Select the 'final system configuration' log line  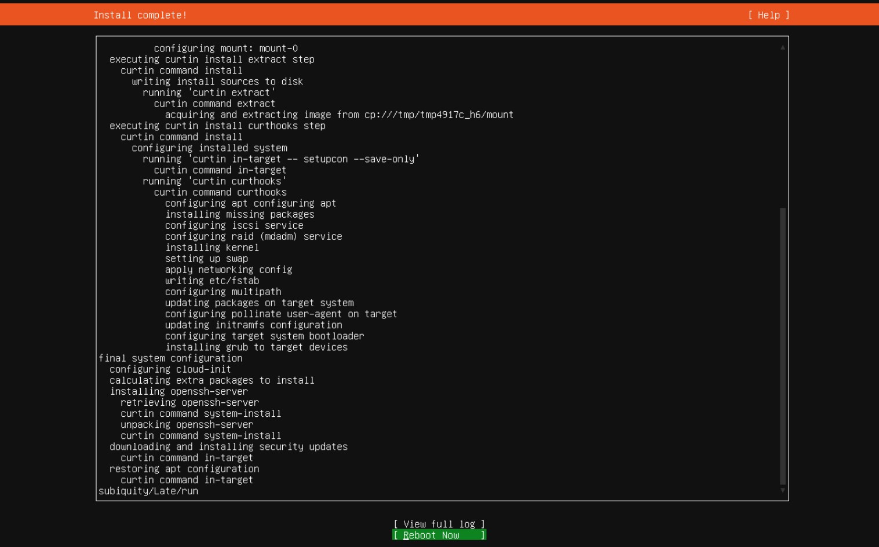(x=170, y=358)
